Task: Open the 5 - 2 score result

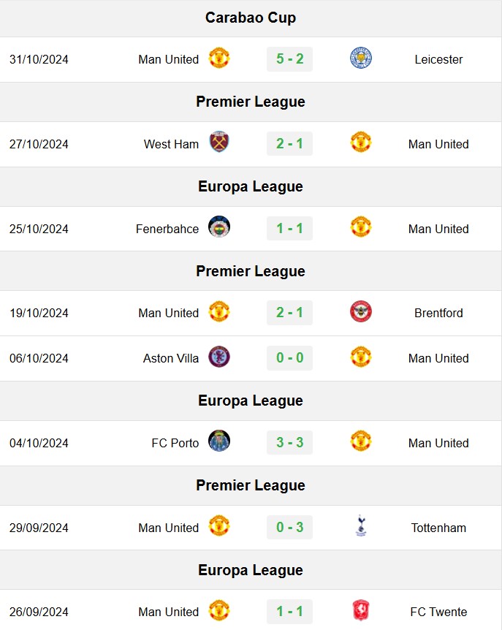Action: coord(289,59)
